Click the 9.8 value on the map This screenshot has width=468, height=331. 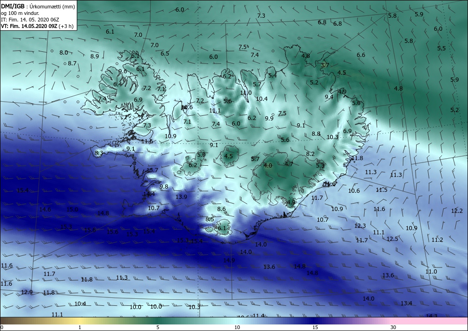pyautogui.click(x=164, y=187)
